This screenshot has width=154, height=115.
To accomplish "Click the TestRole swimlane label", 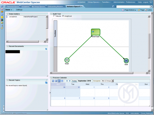I will 55,34.
